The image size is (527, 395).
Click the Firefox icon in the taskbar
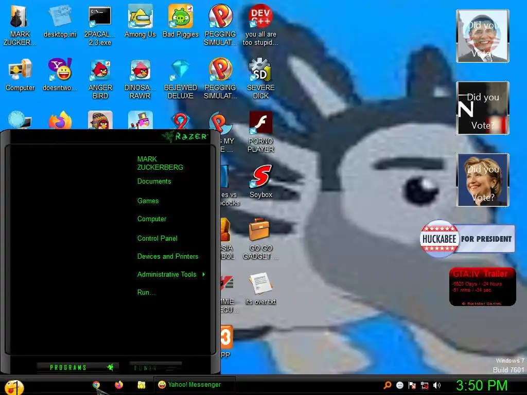pos(119,385)
